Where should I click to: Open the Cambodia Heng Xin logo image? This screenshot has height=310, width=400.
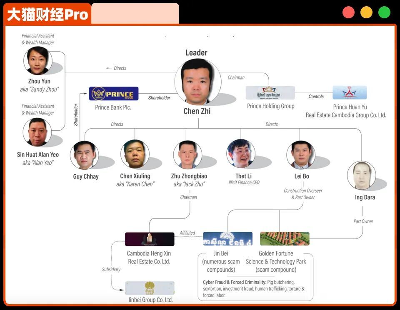pos(150,239)
